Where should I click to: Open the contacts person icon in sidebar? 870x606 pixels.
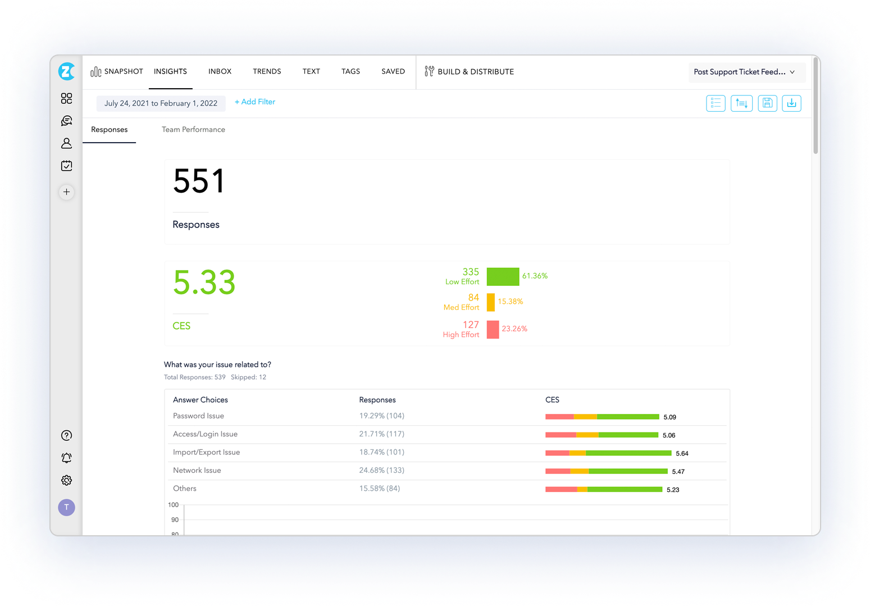66,143
